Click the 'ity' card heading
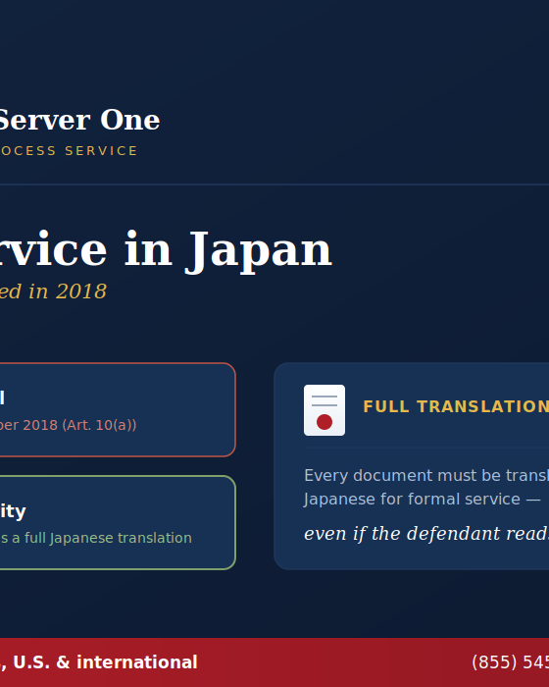Screen dimensions: 549x687 (13, 511)
